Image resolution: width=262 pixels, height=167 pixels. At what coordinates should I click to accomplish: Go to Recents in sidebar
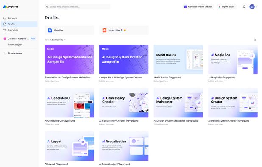[x=19, y=18]
